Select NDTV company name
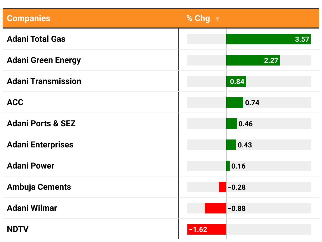This screenshot has height=242, width=322. [x=17, y=229]
